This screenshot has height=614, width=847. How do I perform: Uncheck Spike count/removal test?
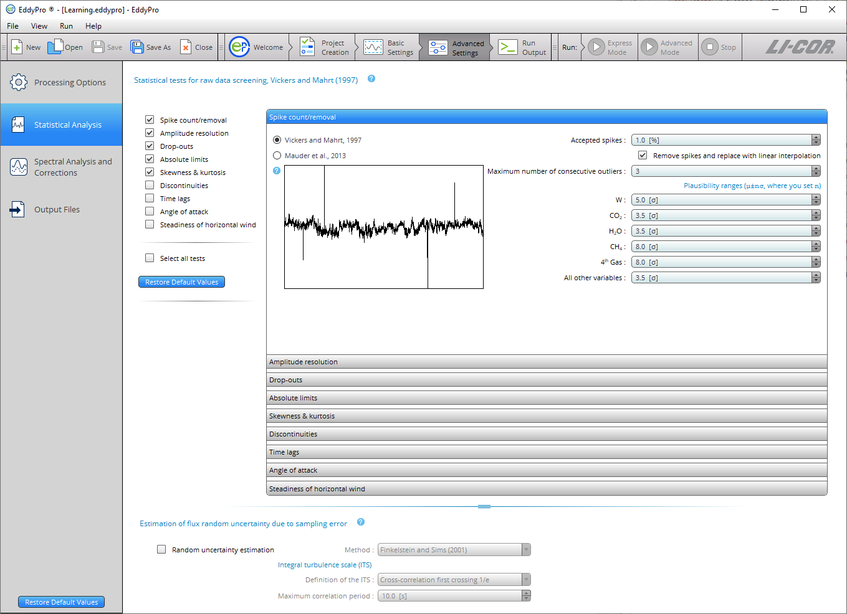(150, 120)
